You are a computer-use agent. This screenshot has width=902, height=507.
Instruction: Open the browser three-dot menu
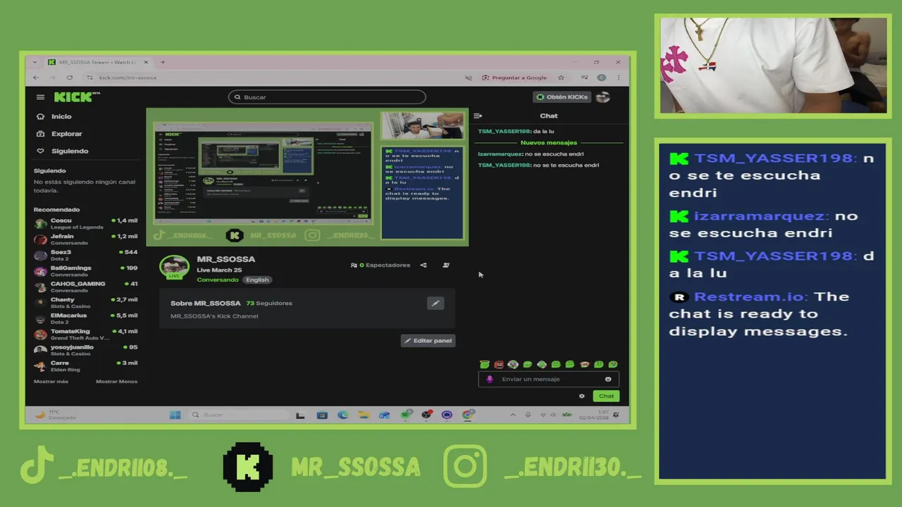click(619, 77)
